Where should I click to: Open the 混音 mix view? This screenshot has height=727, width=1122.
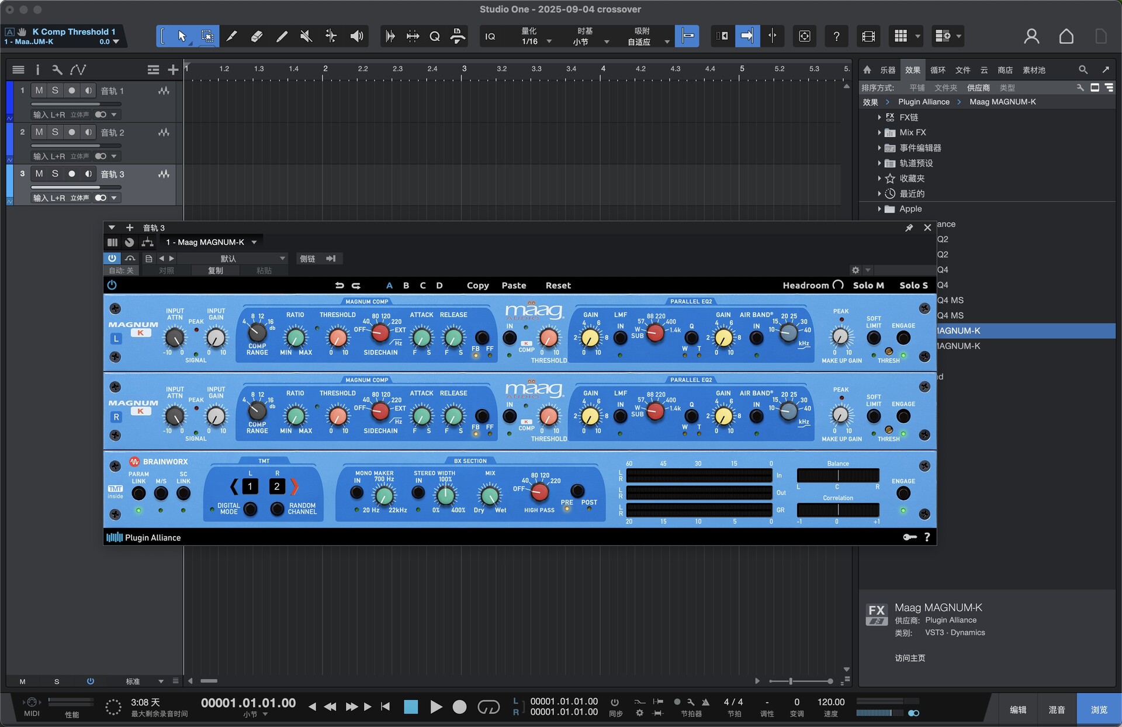(1057, 709)
